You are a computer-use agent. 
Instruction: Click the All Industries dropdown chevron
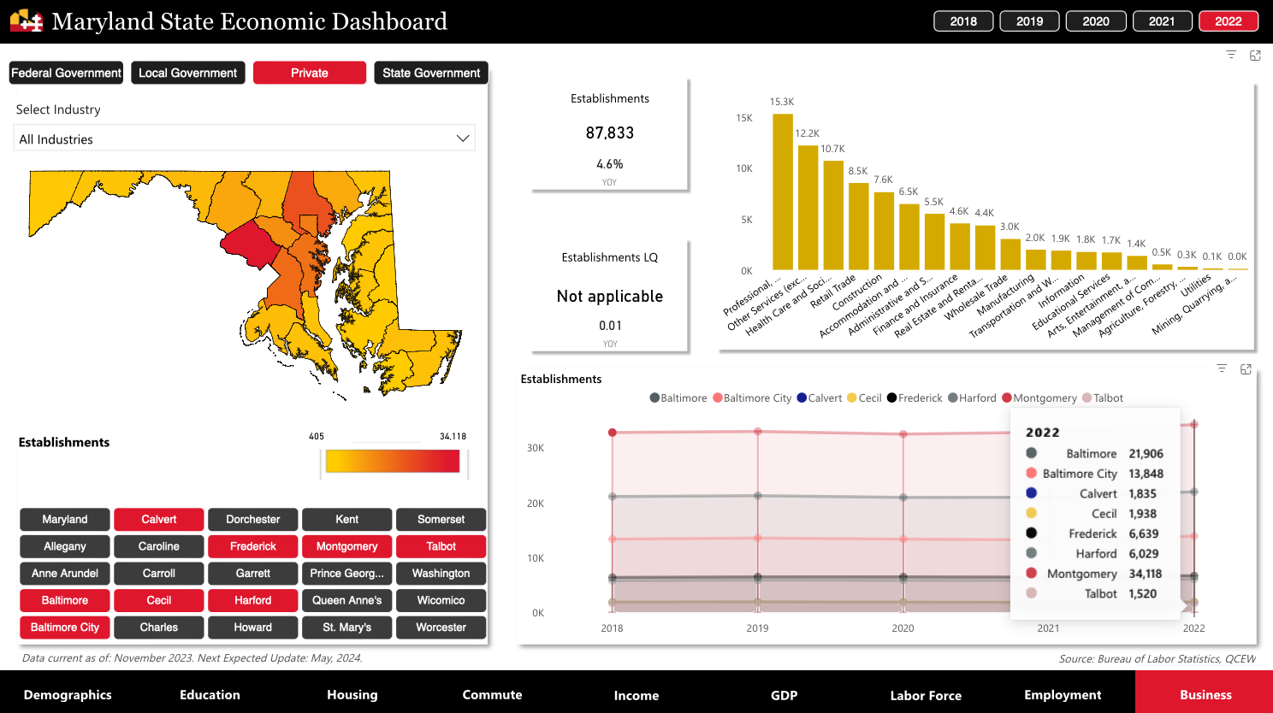[x=463, y=138]
